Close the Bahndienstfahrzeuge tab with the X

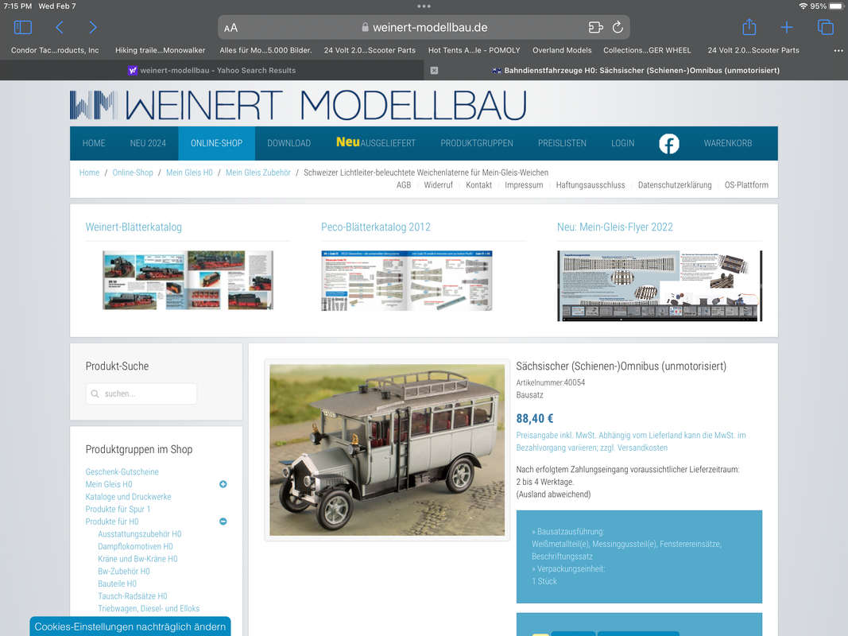coord(434,70)
